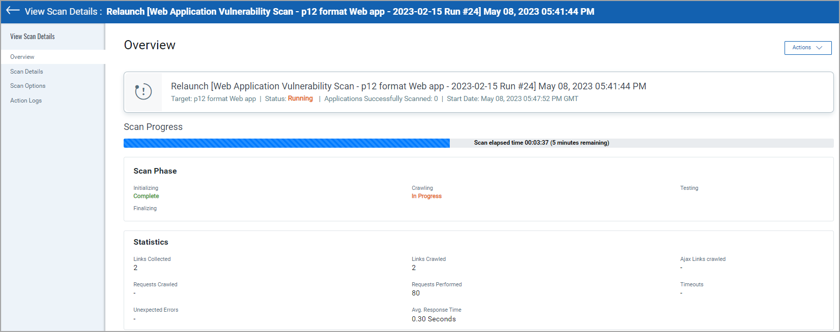Image resolution: width=840 pixels, height=332 pixels.
Task: Click the Links Collected label
Action: click(x=152, y=259)
